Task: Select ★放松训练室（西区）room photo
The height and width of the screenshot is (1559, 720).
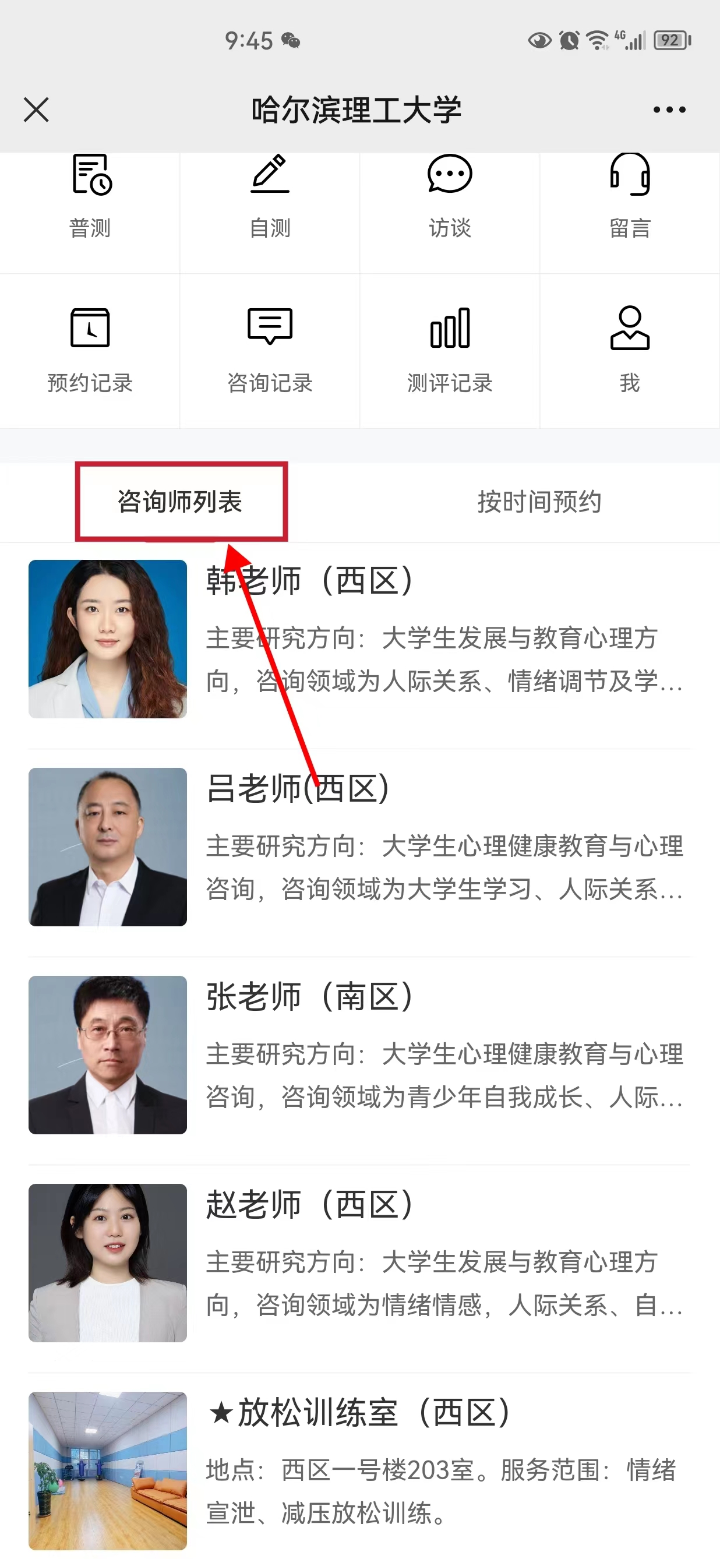Action: coord(108,1470)
